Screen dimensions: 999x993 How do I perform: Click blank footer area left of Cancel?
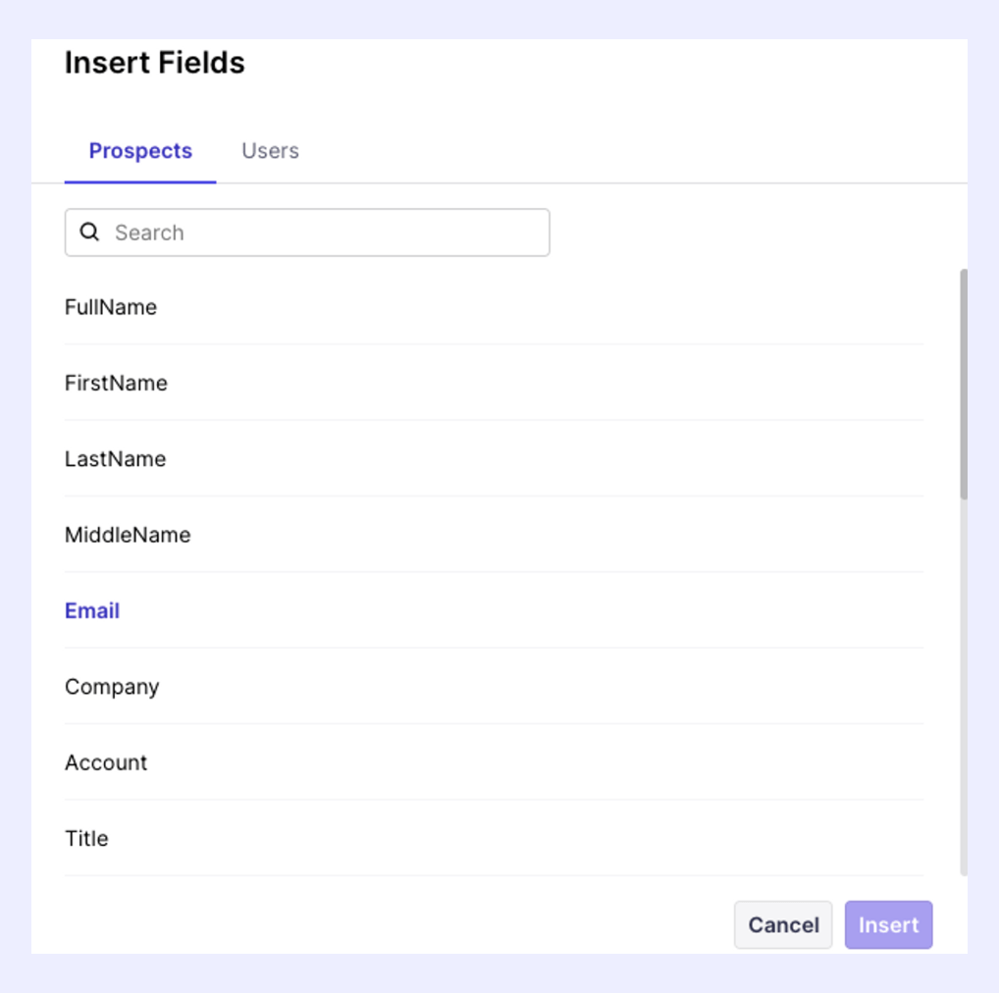click(x=393, y=925)
